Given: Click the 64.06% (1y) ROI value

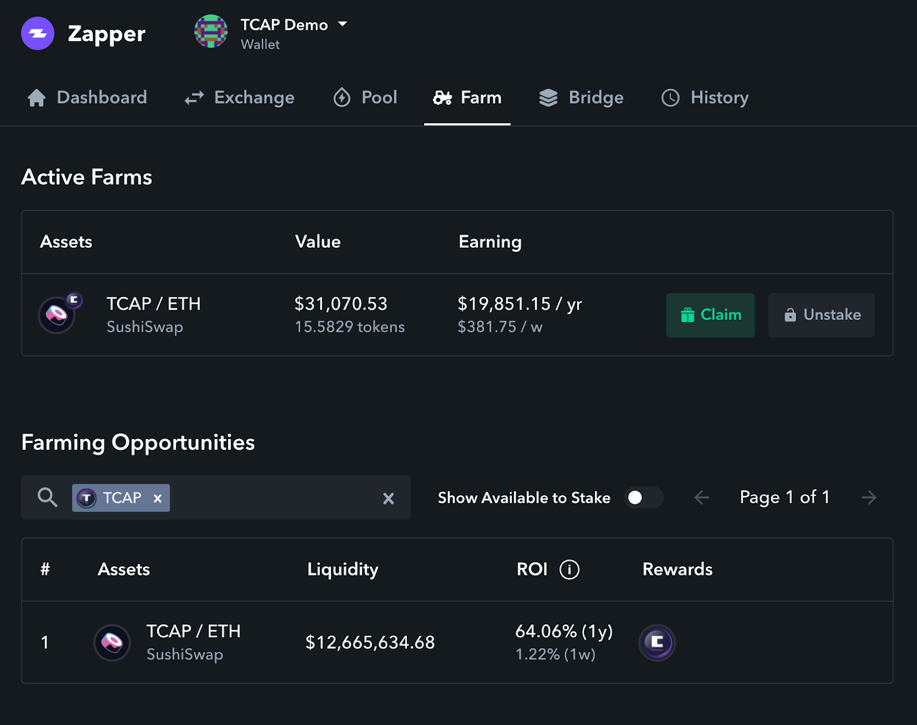Looking at the screenshot, I should [564, 631].
